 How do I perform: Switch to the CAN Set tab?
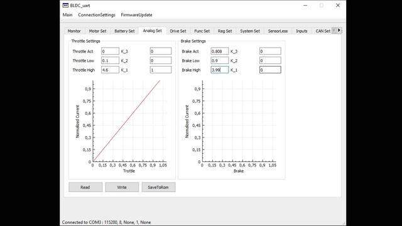click(x=322, y=31)
